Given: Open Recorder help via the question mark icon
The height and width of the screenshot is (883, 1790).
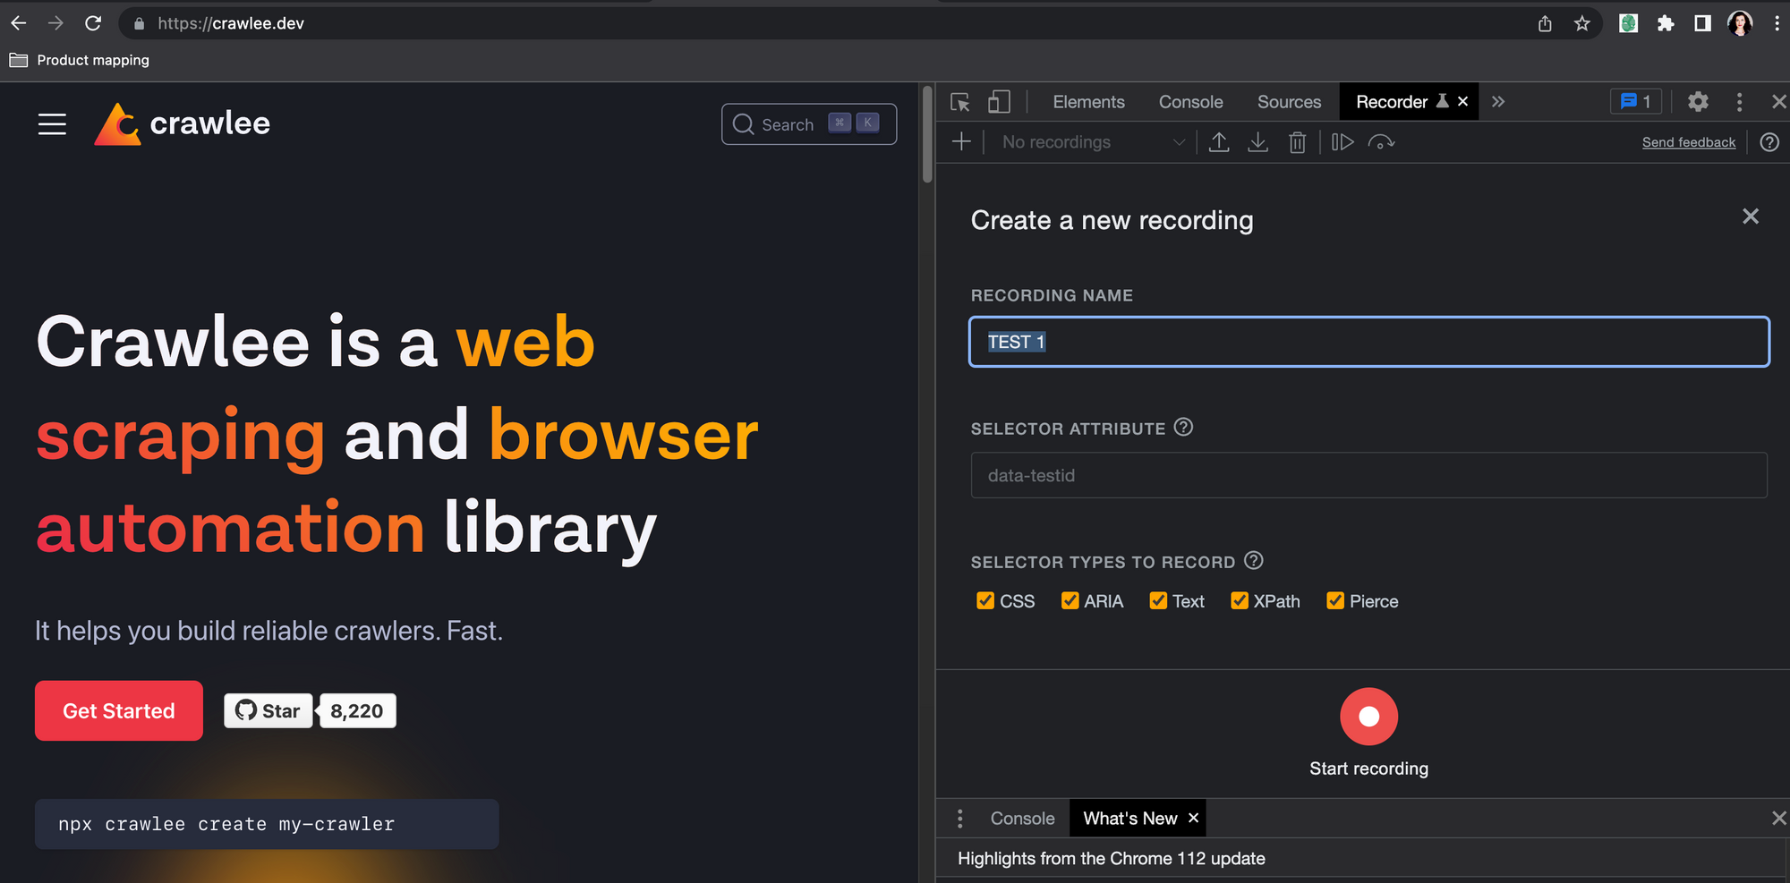Looking at the screenshot, I should tap(1769, 142).
